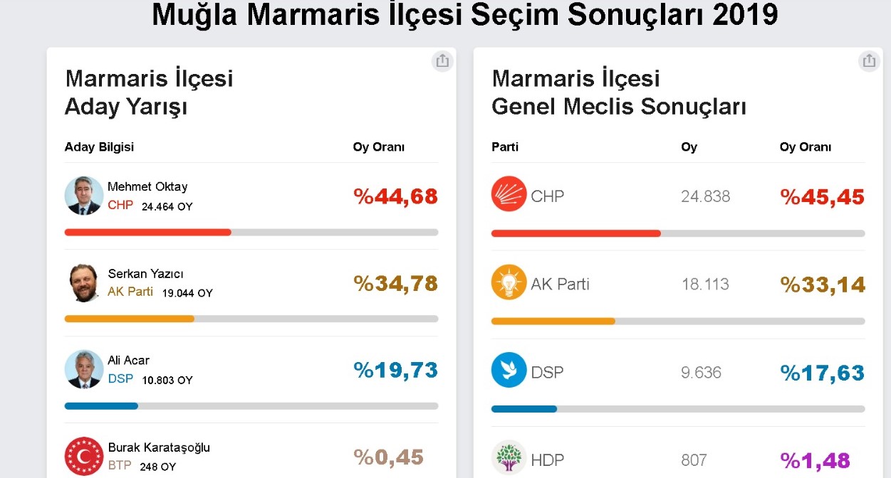Click the CHP party logo
This screenshot has width=891, height=478.
[x=509, y=195]
